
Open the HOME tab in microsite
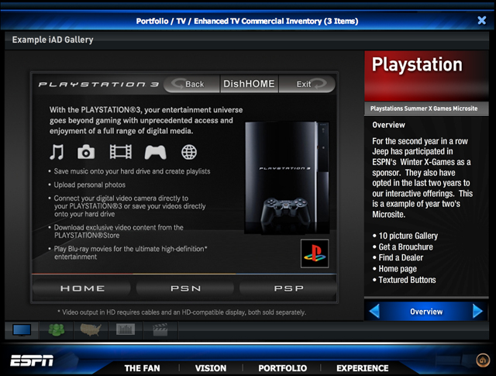coord(82,288)
